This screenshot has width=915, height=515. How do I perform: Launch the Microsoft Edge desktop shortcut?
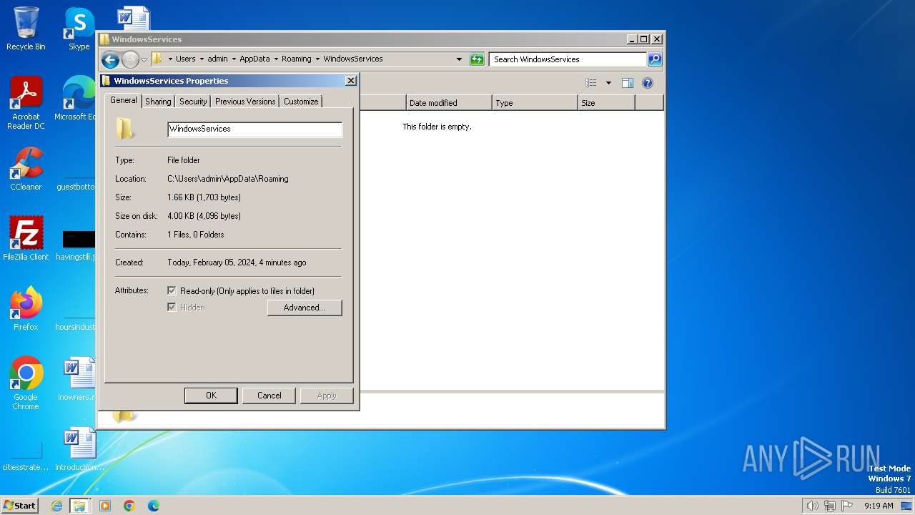(x=77, y=99)
